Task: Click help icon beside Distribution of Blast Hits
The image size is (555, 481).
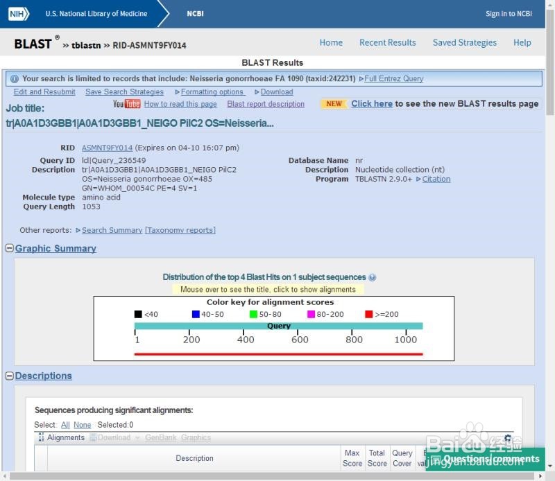Action: 372,277
